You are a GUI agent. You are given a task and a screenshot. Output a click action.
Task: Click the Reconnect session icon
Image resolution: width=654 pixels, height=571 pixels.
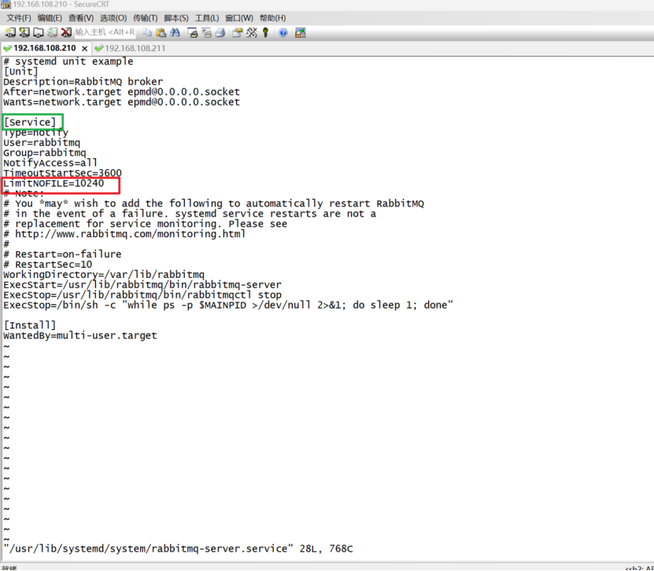click(x=52, y=32)
